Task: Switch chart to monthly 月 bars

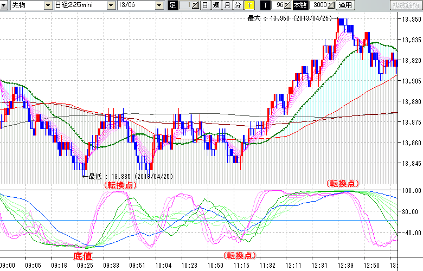Action: [x=227, y=5]
